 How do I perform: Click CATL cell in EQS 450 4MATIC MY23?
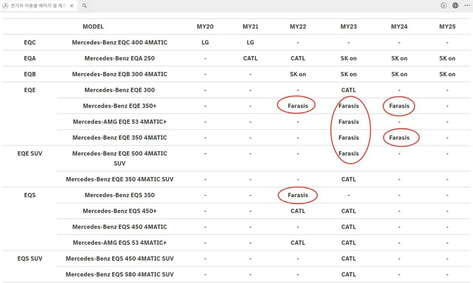pos(349,227)
